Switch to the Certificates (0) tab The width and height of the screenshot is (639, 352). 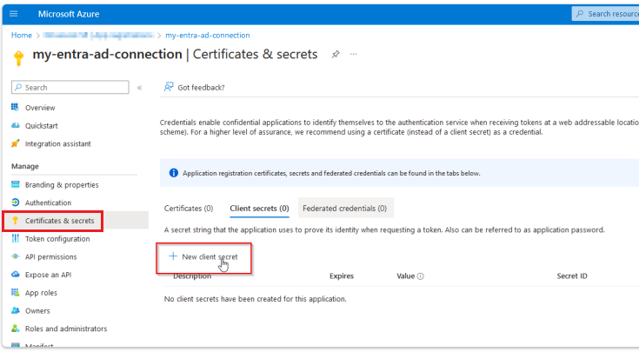[189, 209]
